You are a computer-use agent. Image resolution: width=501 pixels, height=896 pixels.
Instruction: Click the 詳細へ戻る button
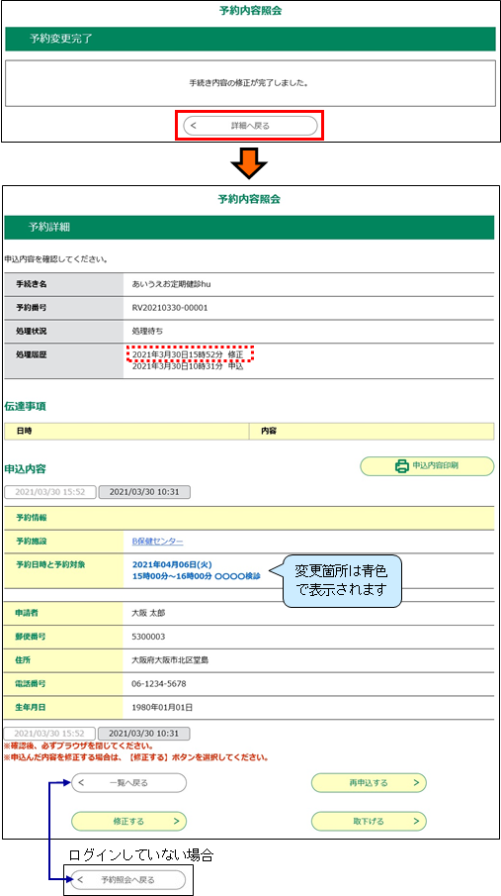coord(250,126)
